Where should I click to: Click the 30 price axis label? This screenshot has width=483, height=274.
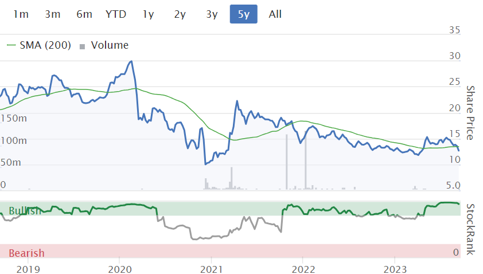454,56
